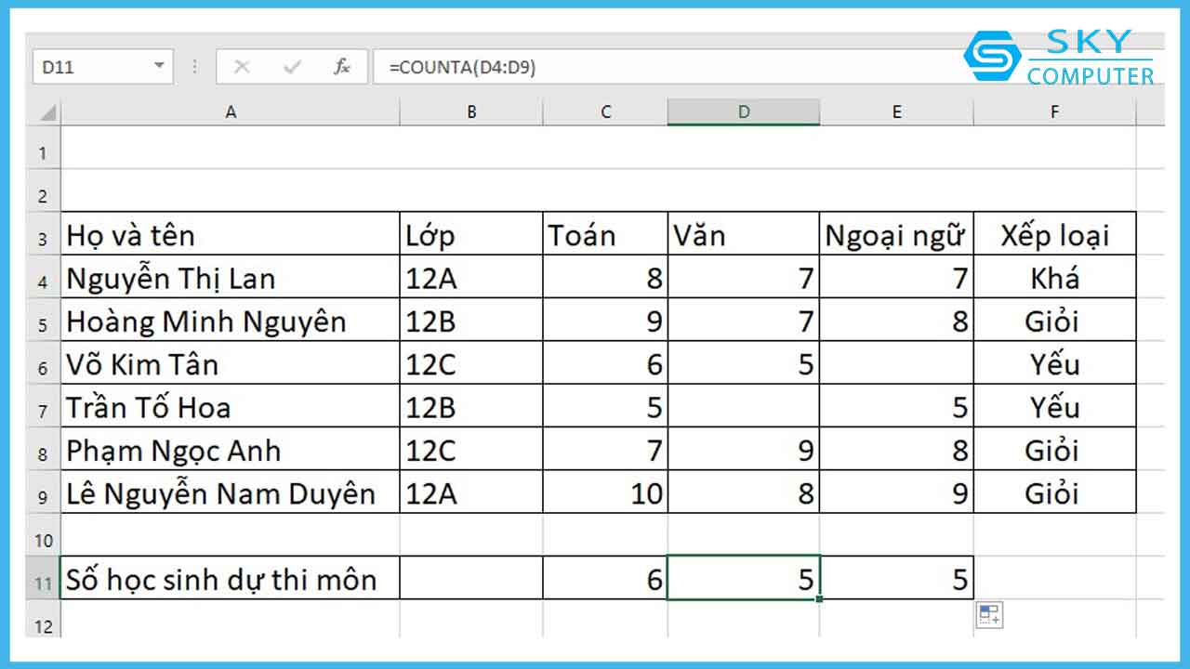Click Ngoại ngữ score 9 for Lê Nguyễn Nam Duyên
Screen dimensions: 1190x669
coord(896,492)
